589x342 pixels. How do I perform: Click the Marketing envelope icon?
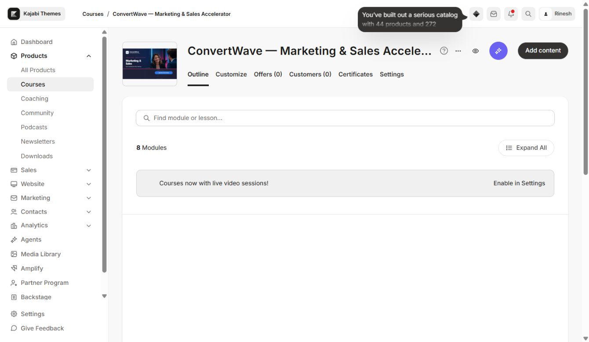[14, 198]
